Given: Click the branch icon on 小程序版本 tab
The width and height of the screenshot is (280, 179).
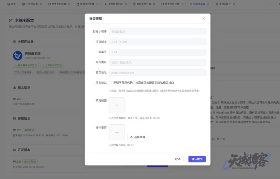Looking at the screenshot, I should point(191,4).
